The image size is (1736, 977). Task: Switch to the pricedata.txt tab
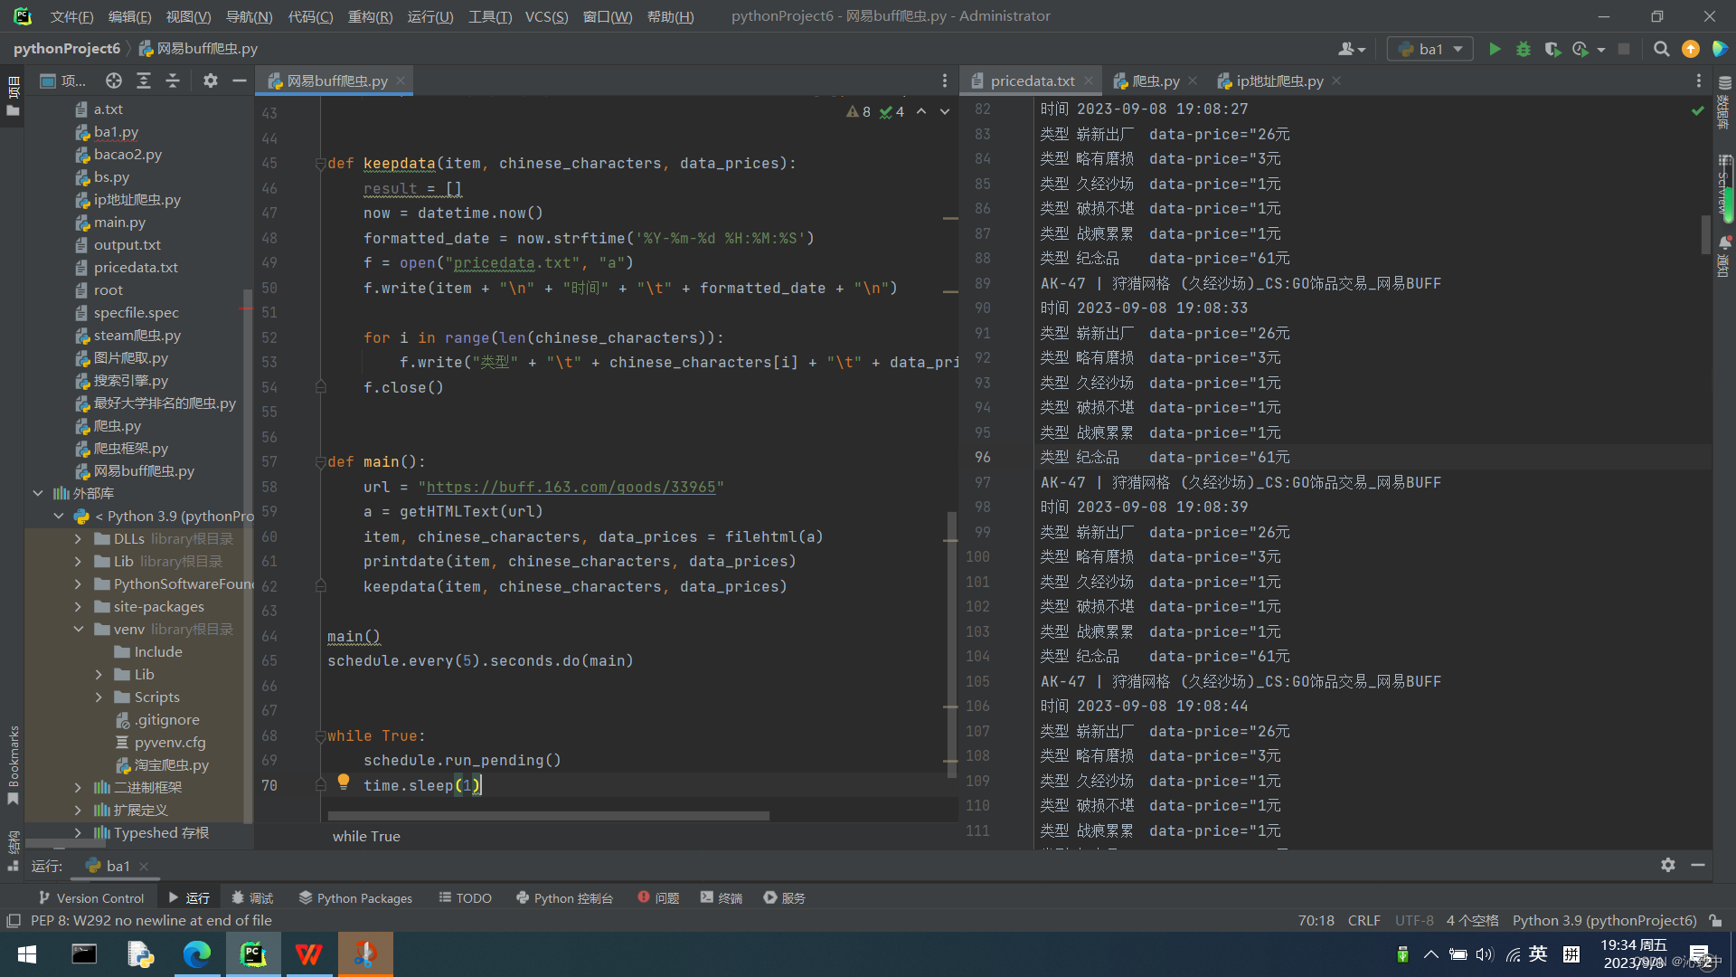click(x=1032, y=81)
